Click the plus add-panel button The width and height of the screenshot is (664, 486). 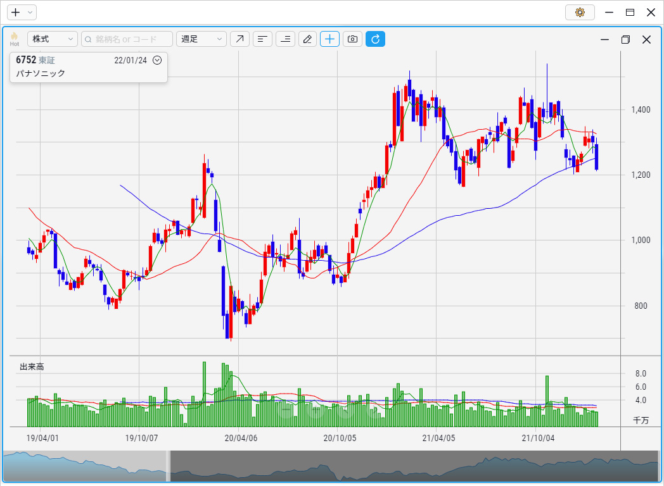pyautogui.click(x=16, y=12)
